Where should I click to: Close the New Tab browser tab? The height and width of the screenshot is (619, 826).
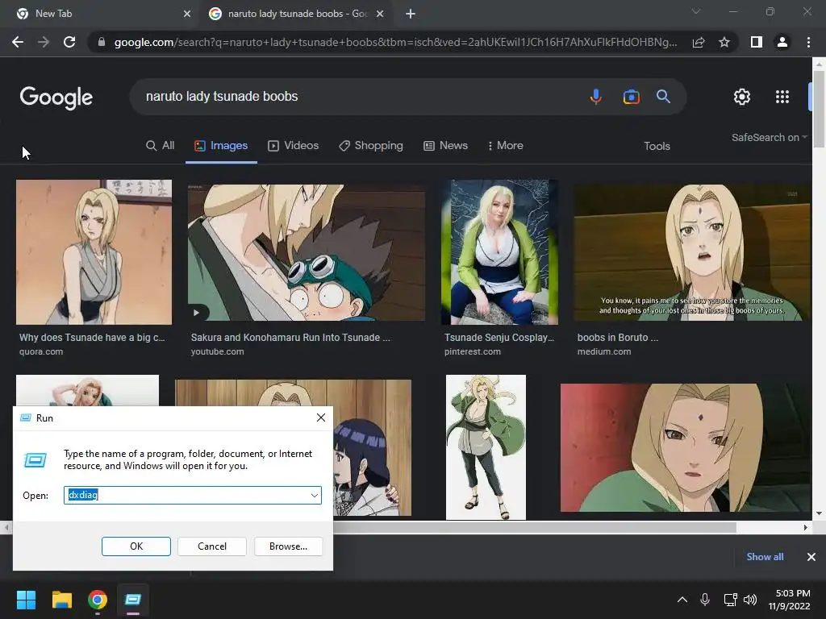pos(187,14)
